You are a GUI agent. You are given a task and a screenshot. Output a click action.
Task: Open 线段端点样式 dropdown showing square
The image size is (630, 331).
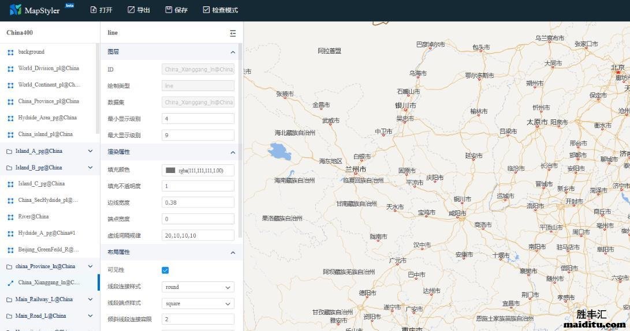point(198,303)
